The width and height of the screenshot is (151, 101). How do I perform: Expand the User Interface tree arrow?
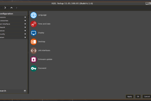pos(25,24)
